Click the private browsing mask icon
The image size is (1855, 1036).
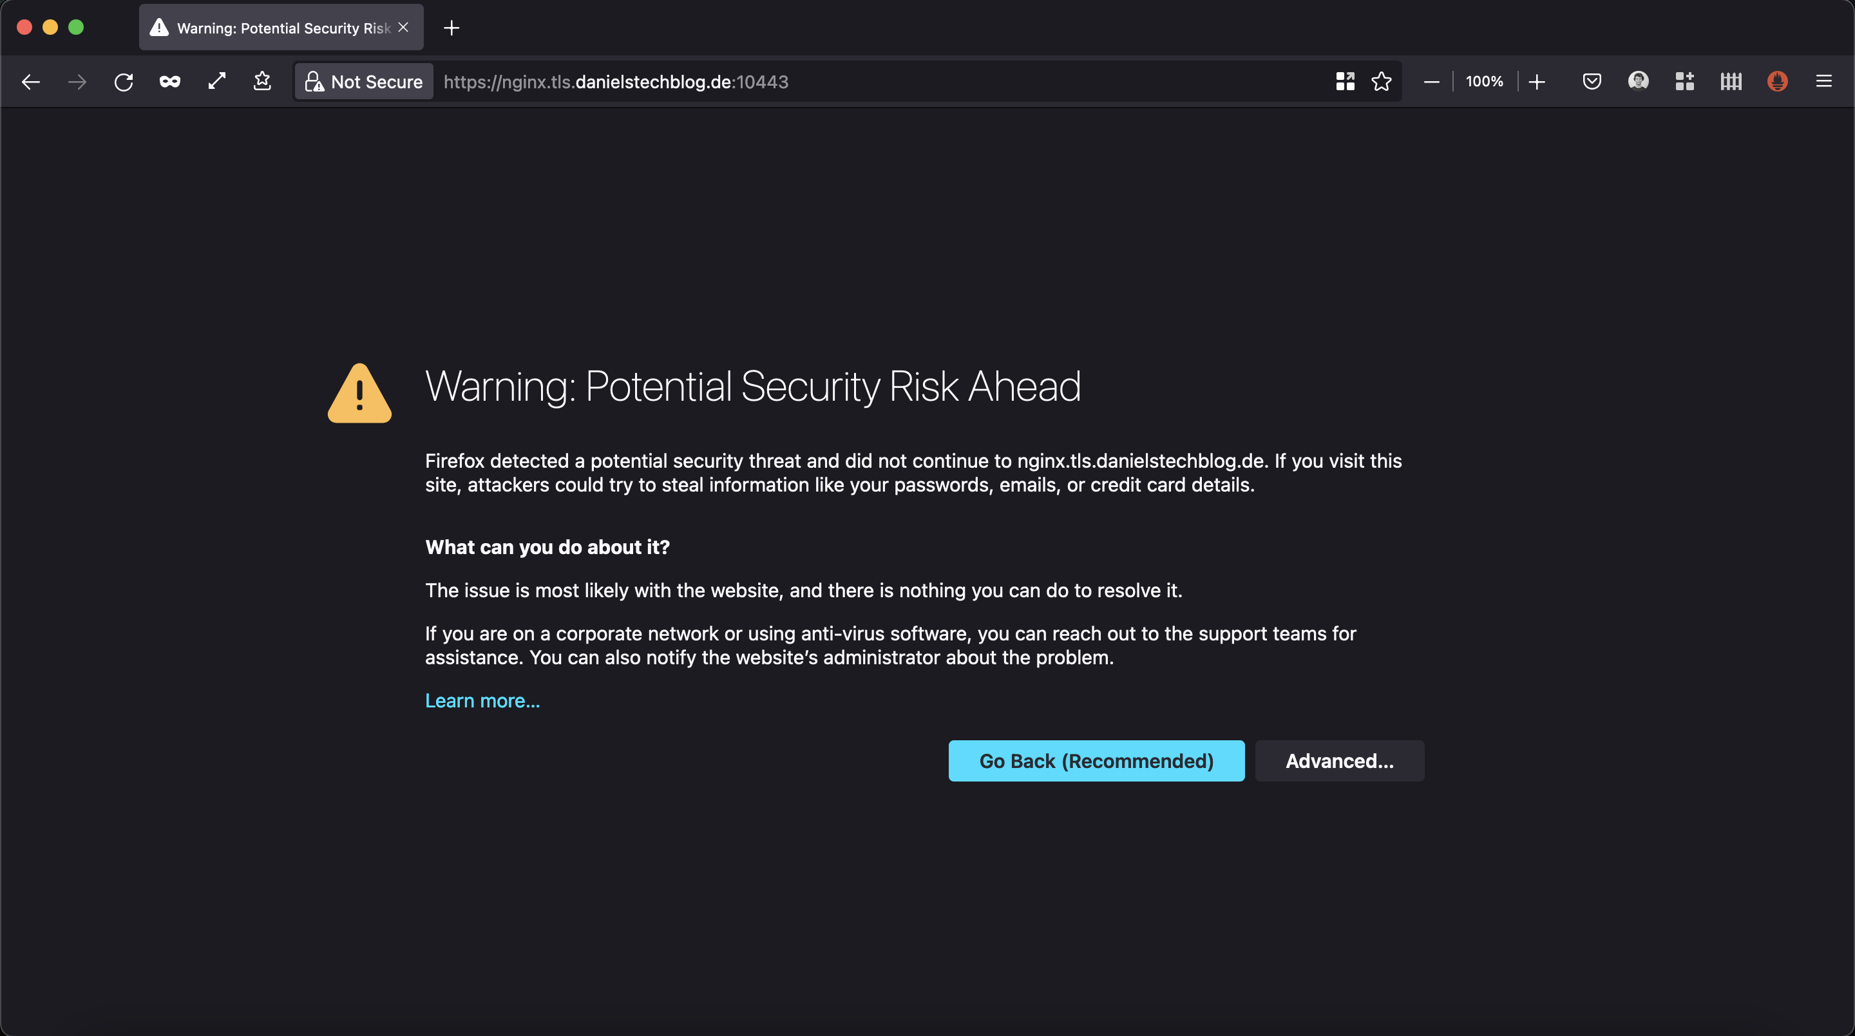(x=170, y=82)
